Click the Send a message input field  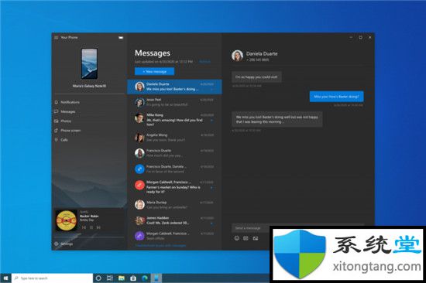[x=250, y=228]
